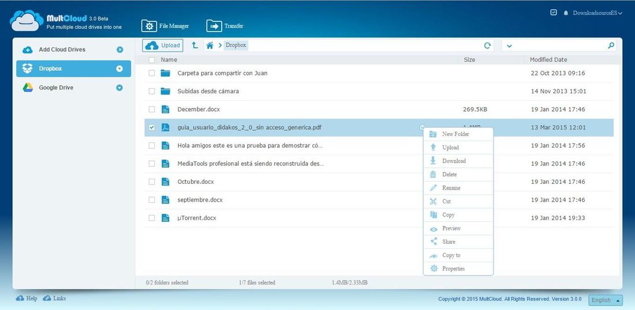Choose Copy to in context menu
The height and width of the screenshot is (310, 635).
(458, 255)
